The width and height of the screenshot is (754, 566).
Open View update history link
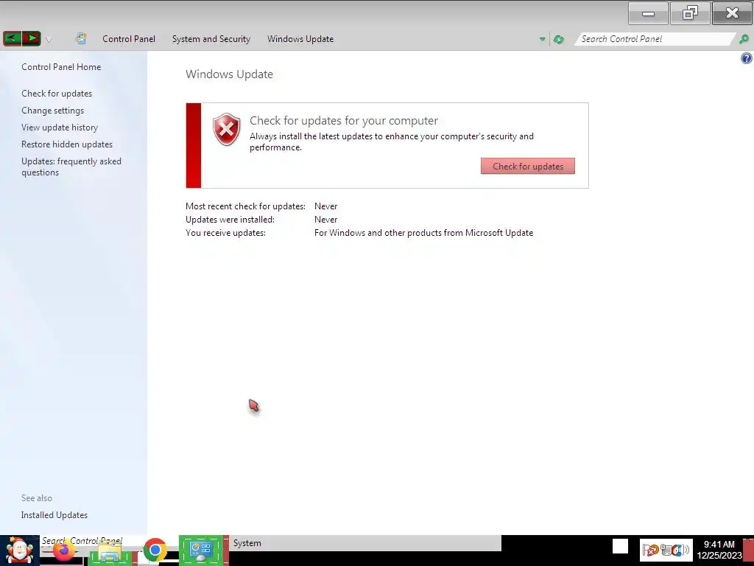[60, 127]
